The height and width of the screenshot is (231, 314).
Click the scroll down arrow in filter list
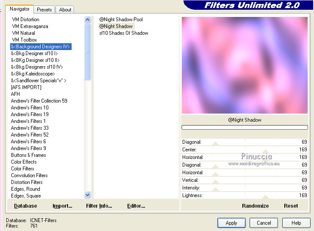(88, 195)
